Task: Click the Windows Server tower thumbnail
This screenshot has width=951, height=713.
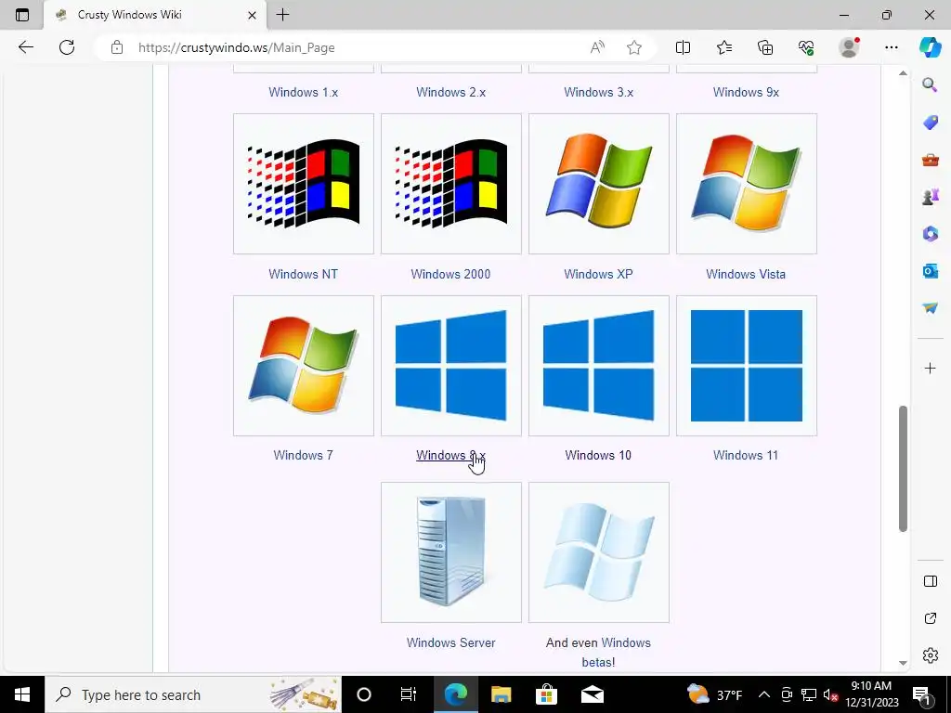Action: pos(450,552)
